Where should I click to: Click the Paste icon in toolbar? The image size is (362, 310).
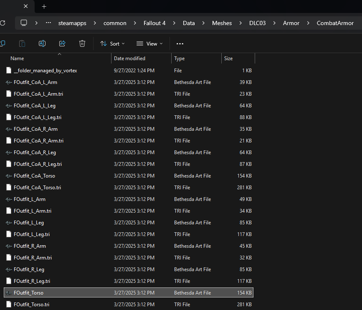[x=22, y=43]
